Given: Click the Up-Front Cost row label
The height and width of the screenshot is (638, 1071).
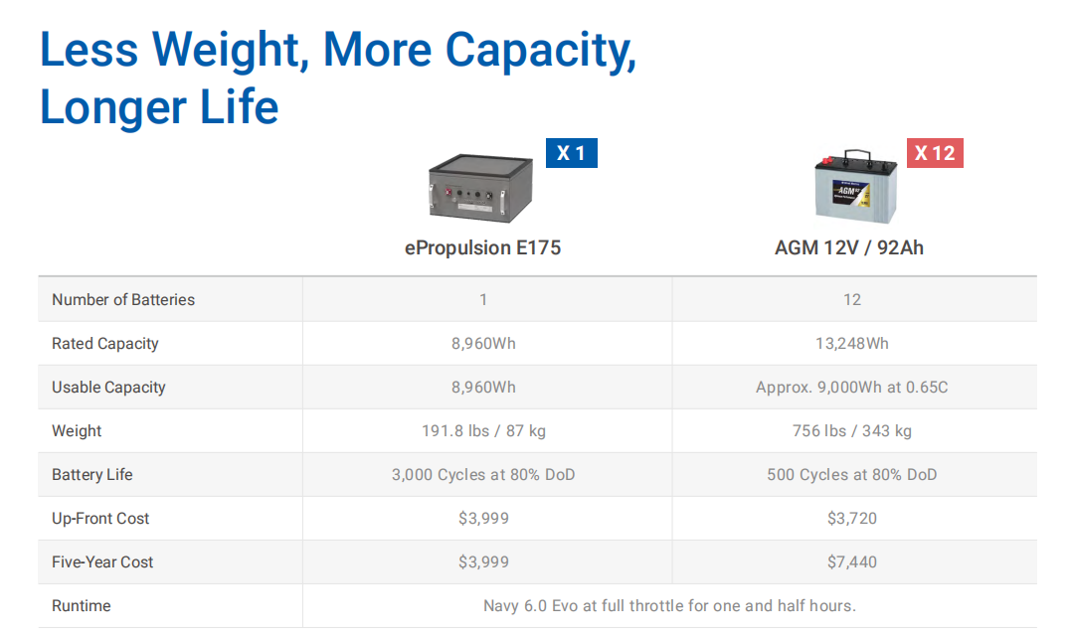Looking at the screenshot, I should click(100, 518).
